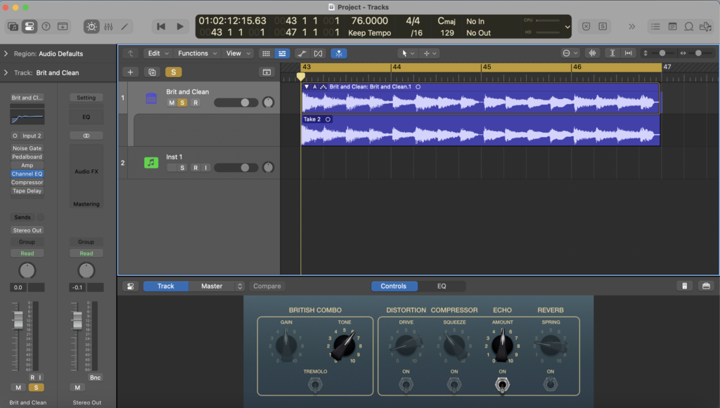720x408 pixels.
Task: Open the media Browsers icon
Action: [705, 27]
